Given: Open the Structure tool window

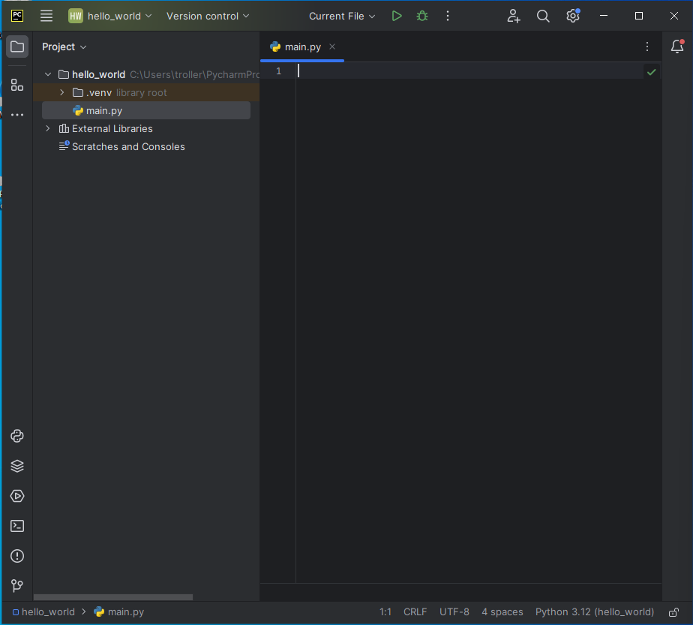Looking at the screenshot, I should pos(17,85).
